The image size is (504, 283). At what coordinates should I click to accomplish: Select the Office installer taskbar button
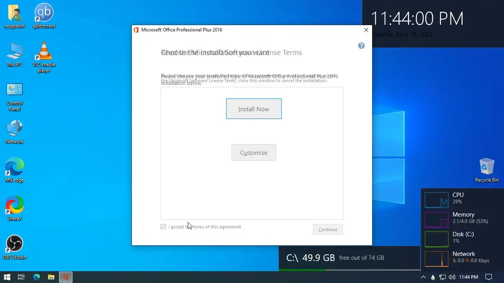pyautogui.click(x=66, y=277)
